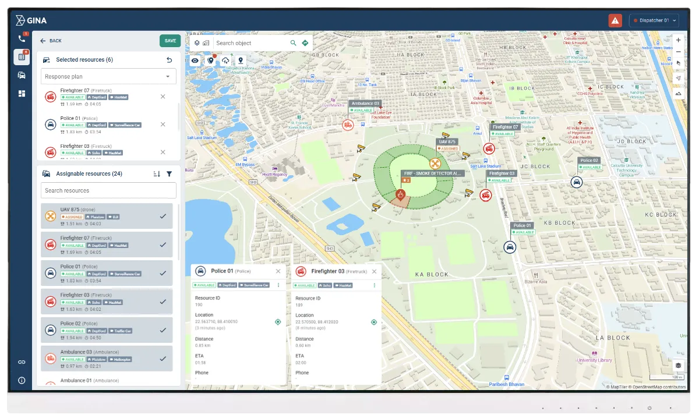Click the cloud upload map button
The height and width of the screenshot is (418, 699).
point(225,61)
